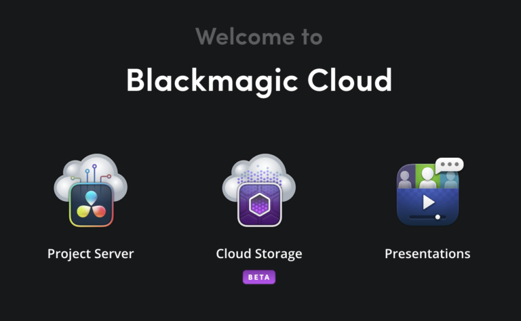Click the Welcome to text
The height and width of the screenshot is (321, 521).
pyautogui.click(x=259, y=36)
